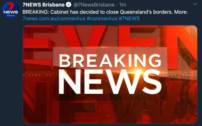
Task: Click the small NEWS ticker text on the image's left side
Action: pos(34,75)
